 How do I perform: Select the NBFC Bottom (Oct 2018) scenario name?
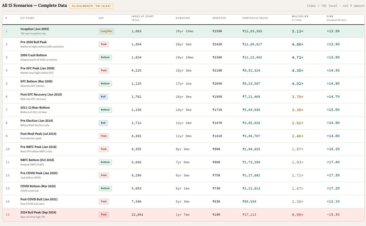tap(37, 160)
